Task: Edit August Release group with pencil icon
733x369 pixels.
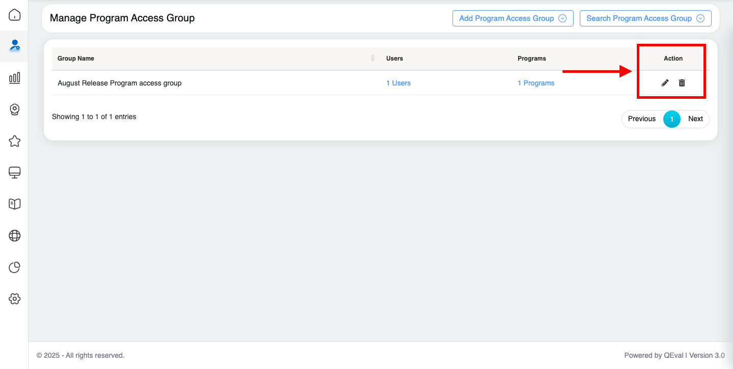Action: click(x=665, y=83)
